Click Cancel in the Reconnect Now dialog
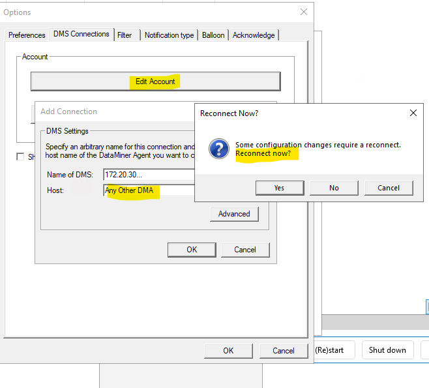 click(389, 188)
